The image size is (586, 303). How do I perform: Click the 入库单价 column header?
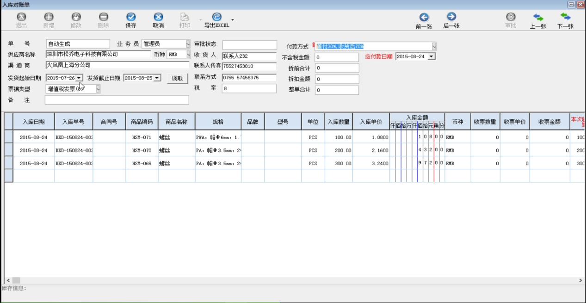371,122
